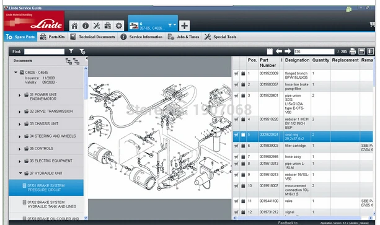This screenshot has width=380, height=225.
Task: Sort by Part Number column header
Action: (268, 63)
